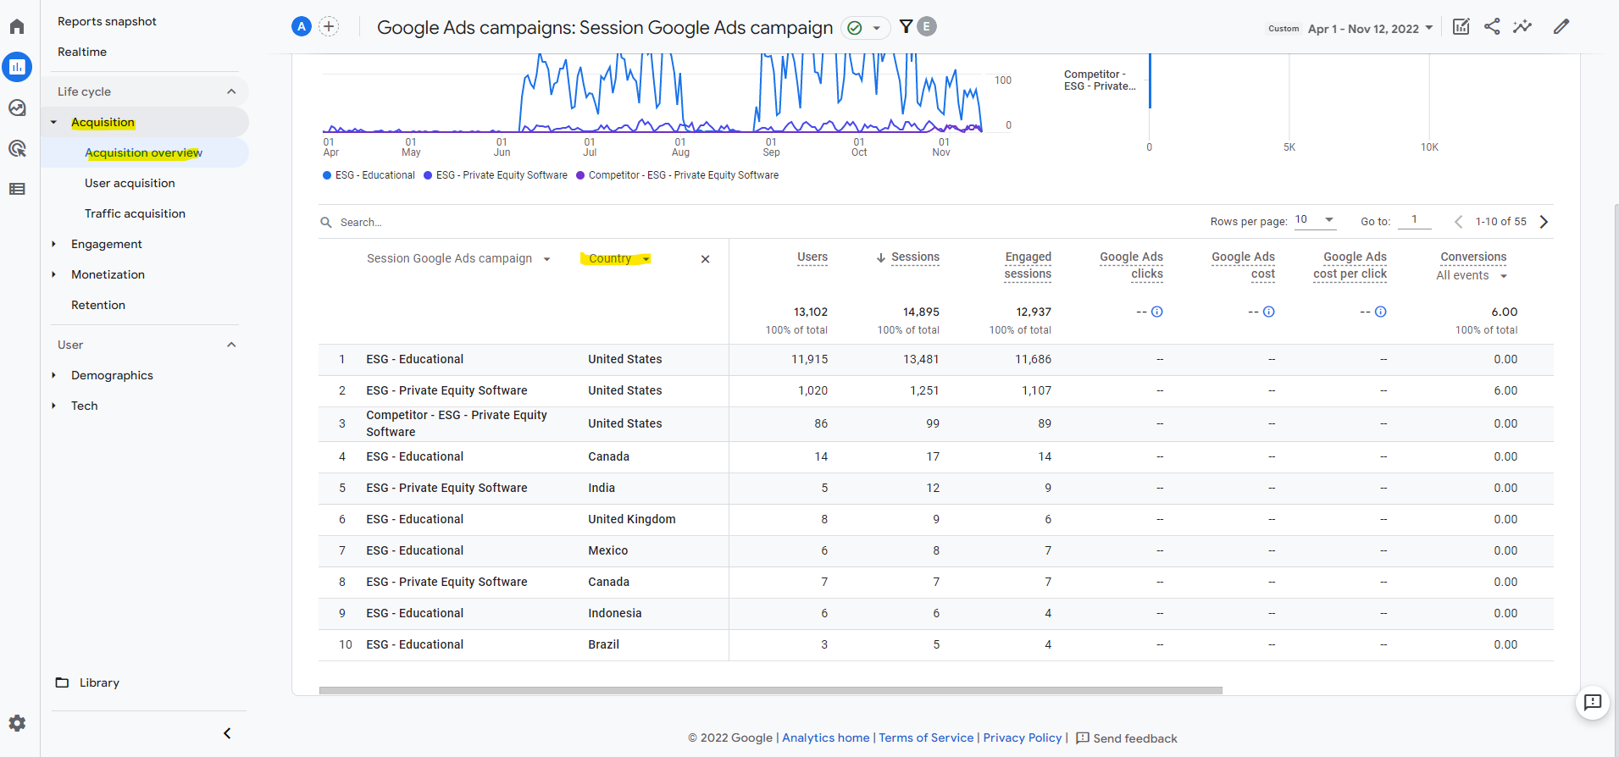This screenshot has height=757, width=1619.
Task: Open Traffic acquisition report
Action: point(135,213)
